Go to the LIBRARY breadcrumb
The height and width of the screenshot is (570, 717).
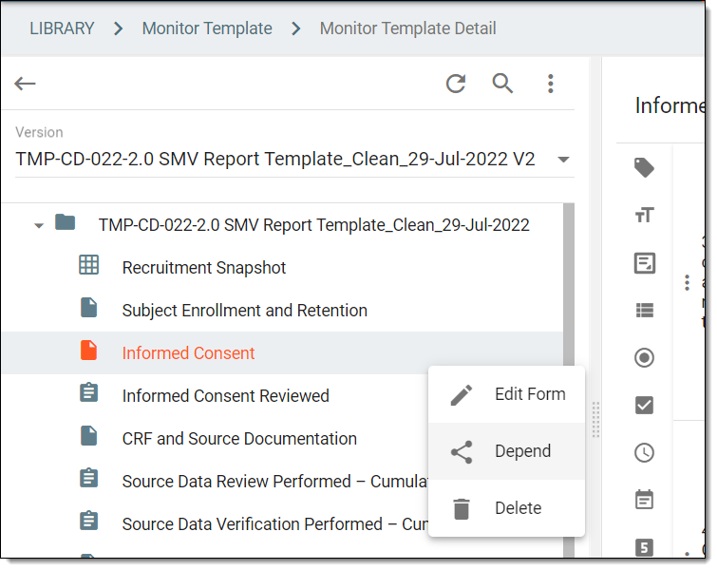(x=62, y=28)
